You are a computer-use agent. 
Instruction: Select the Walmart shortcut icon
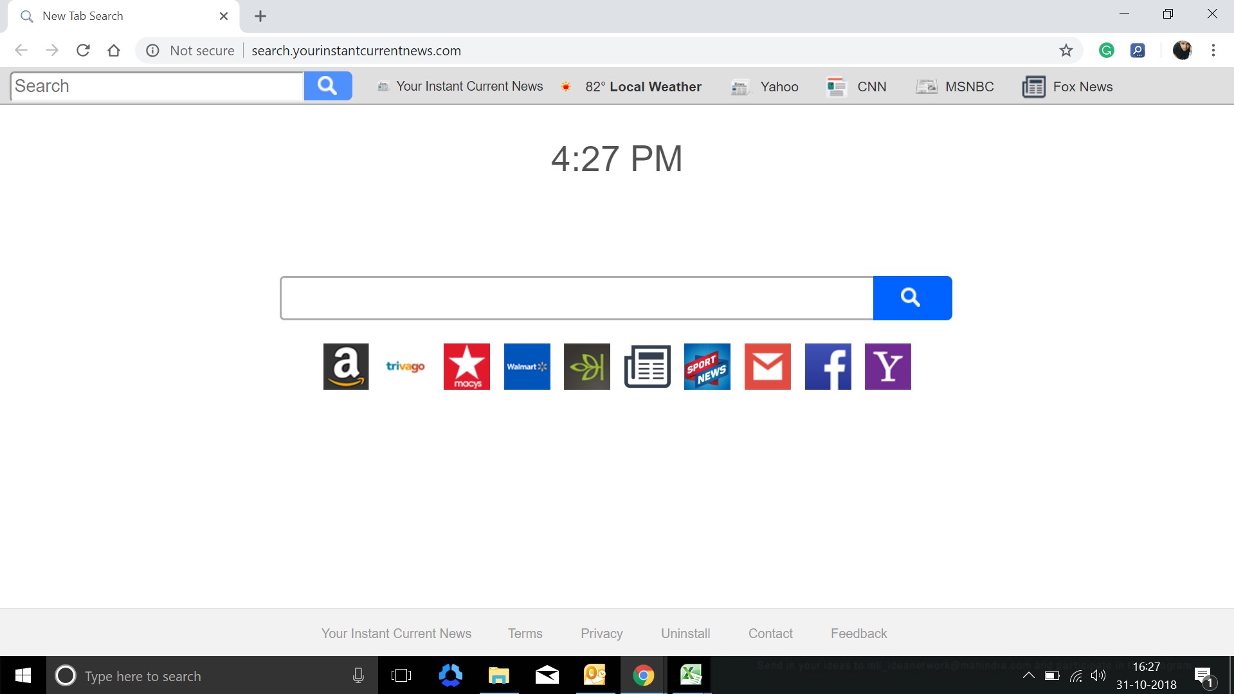coord(526,367)
